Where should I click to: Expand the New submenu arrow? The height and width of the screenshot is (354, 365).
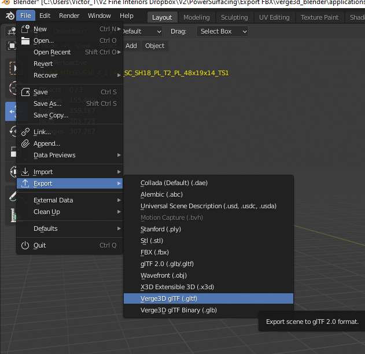(x=119, y=29)
